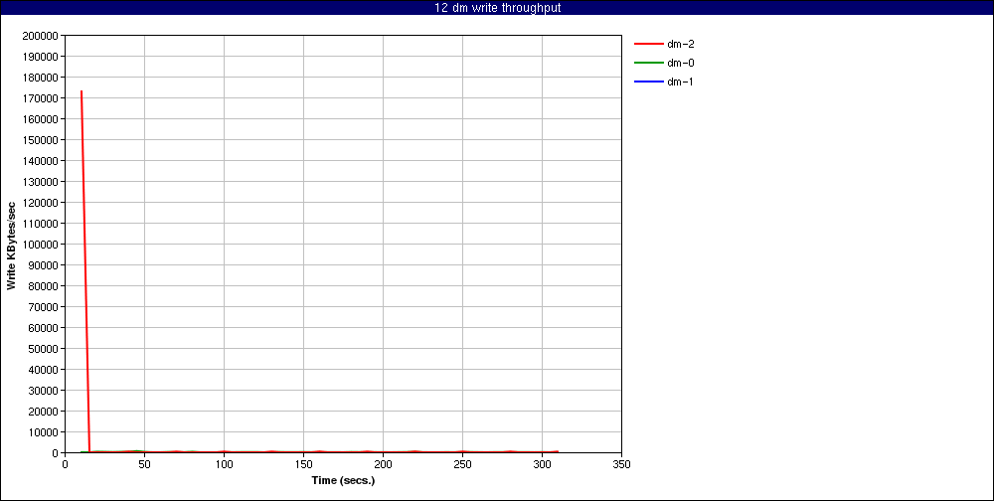The image size is (994, 501).
Task: Click the red dm-2 legend line swatch
Action: pos(647,44)
